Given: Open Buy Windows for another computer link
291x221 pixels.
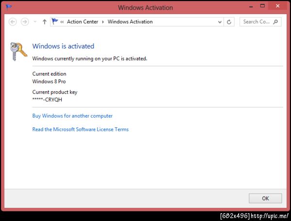Looking at the screenshot, I should tap(72, 116).
